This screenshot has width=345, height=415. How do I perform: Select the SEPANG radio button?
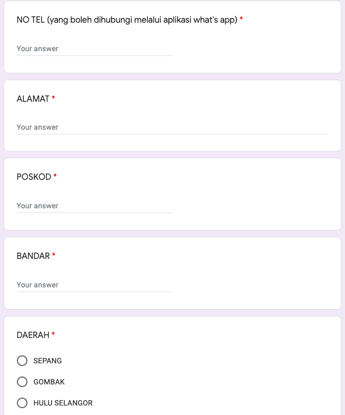[22, 361]
